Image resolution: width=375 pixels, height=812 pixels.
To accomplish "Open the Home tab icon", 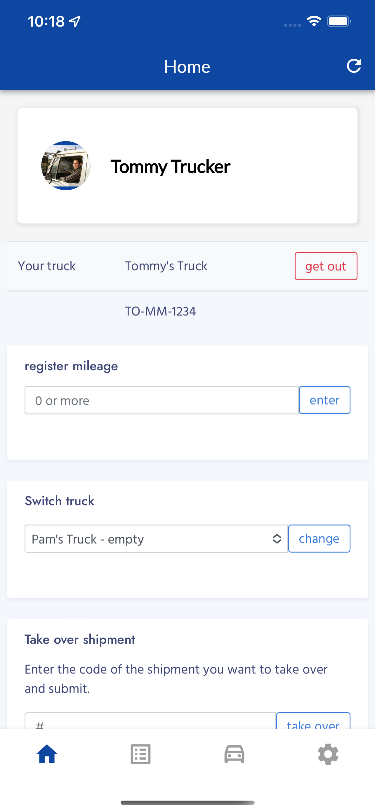I will point(47,754).
